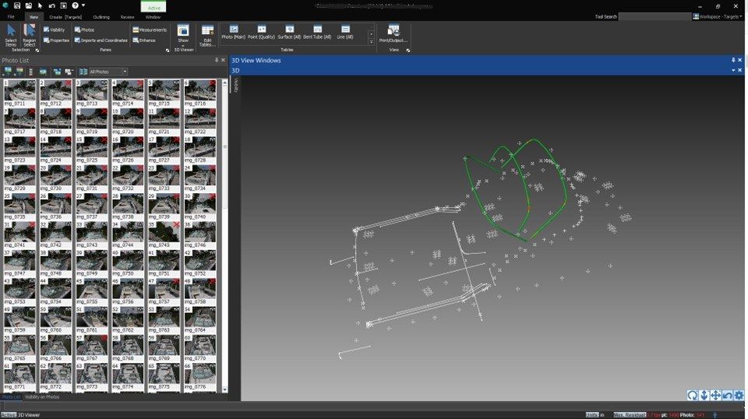Toggle the Imports and Coordinates pane

click(x=101, y=40)
